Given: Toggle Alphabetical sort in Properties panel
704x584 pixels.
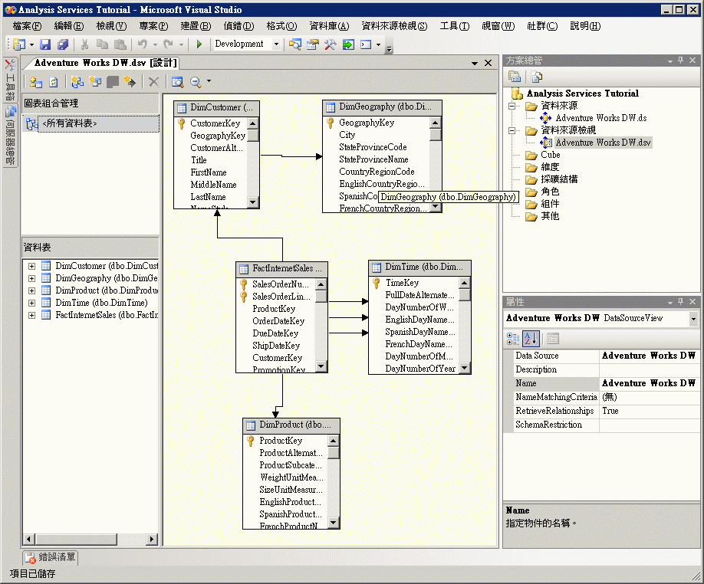Looking at the screenshot, I should (531, 339).
